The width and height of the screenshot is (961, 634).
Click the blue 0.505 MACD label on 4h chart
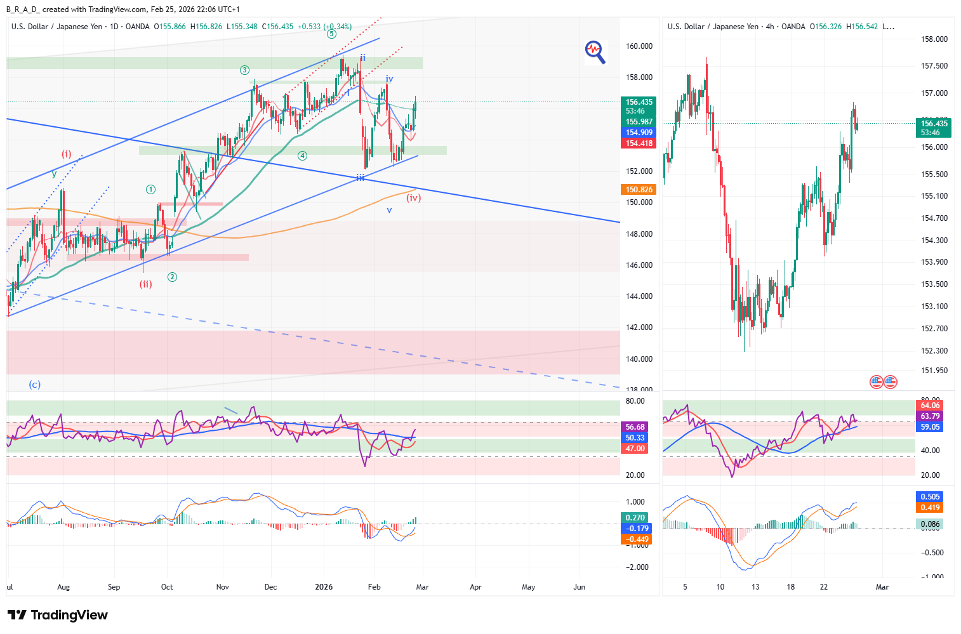(930, 497)
